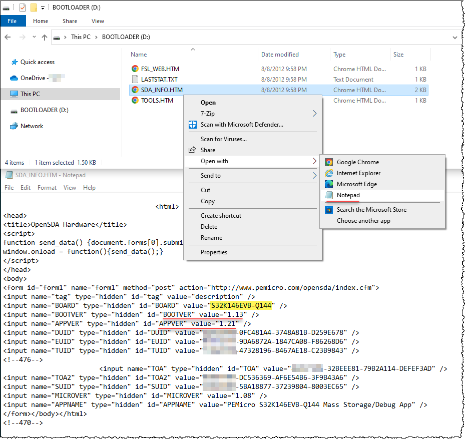The height and width of the screenshot is (439, 465).
Task: Switch to the Share ribbon tab
Action: [x=70, y=21]
